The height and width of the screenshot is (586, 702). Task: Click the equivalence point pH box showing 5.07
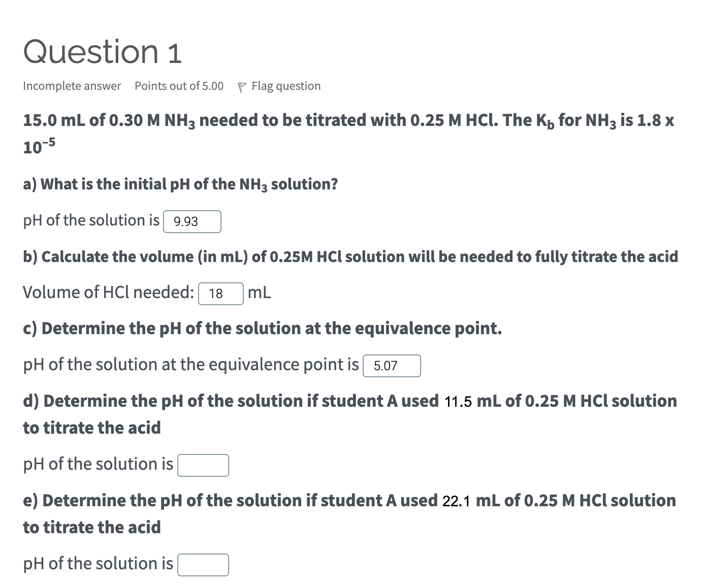(x=392, y=366)
